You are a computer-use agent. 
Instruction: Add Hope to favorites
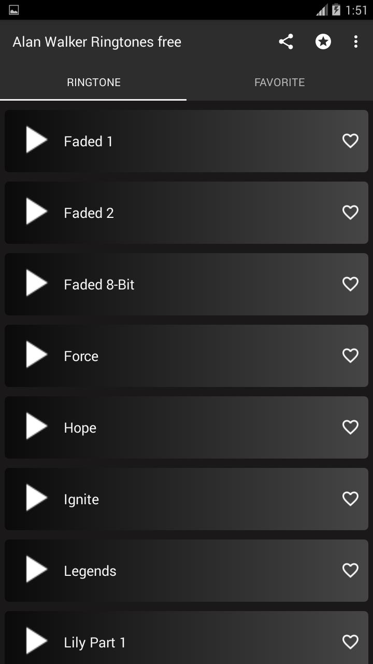click(x=351, y=427)
